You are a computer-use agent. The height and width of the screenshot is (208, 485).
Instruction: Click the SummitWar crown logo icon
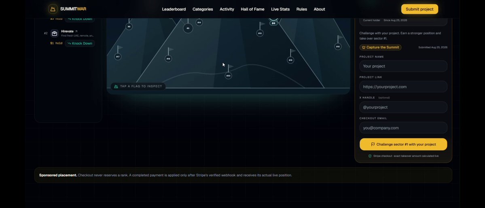53,9
